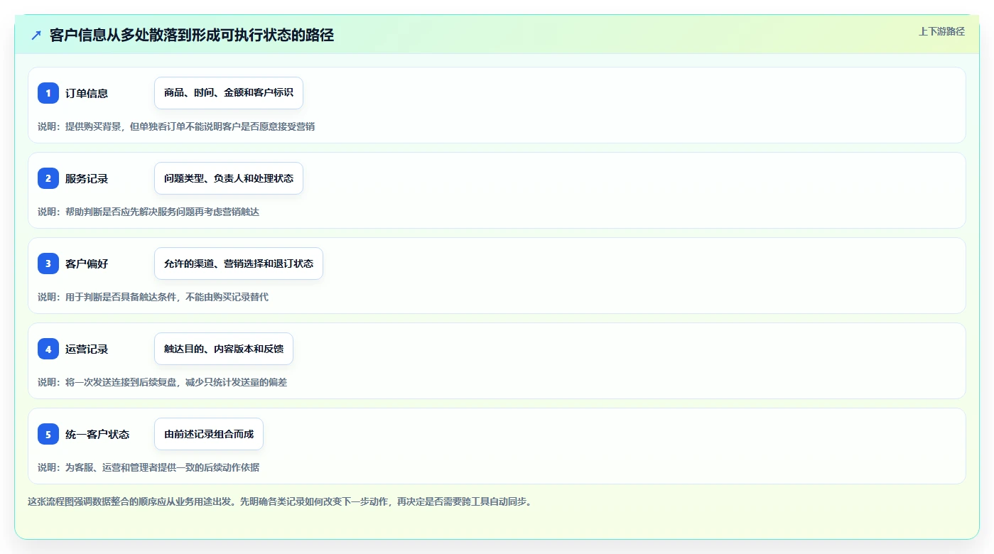Click the 问题类型、负责人和处理状态 chip
Screen dimensions: 994x554
[x=229, y=178]
